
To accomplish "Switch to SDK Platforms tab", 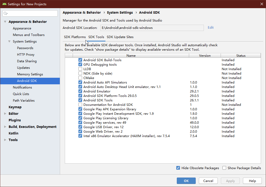I will 75,37.
